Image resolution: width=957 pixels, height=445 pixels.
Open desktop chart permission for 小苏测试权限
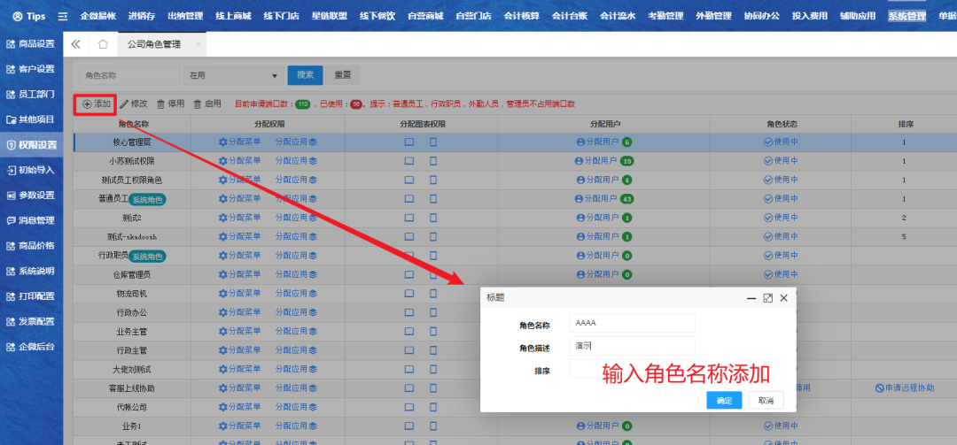point(409,161)
